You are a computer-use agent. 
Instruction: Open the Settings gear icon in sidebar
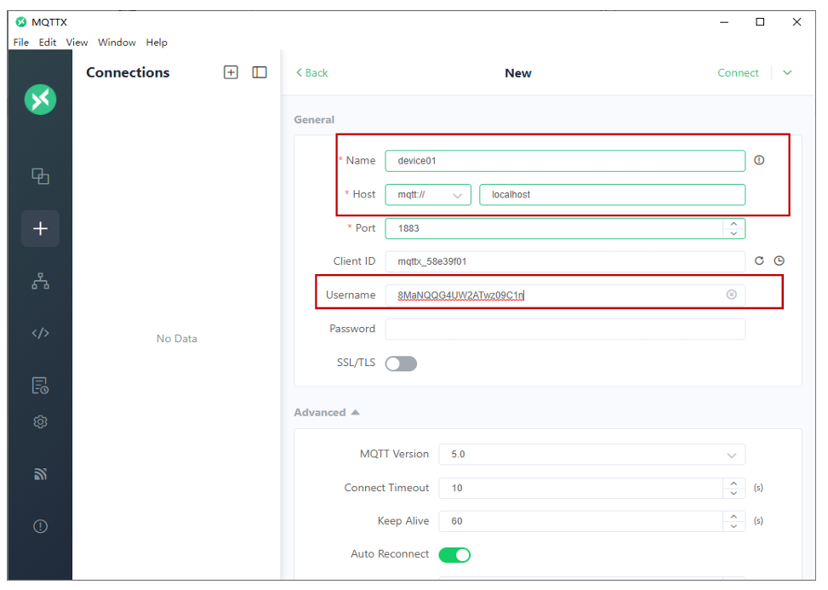pos(40,421)
